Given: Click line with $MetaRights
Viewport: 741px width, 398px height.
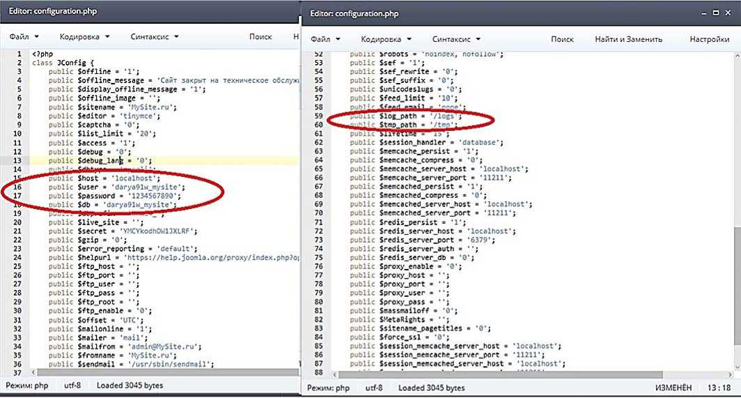Looking at the screenshot, I should 399,320.
